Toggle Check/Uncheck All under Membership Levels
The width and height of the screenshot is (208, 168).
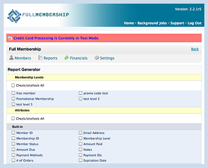[x=13, y=85]
